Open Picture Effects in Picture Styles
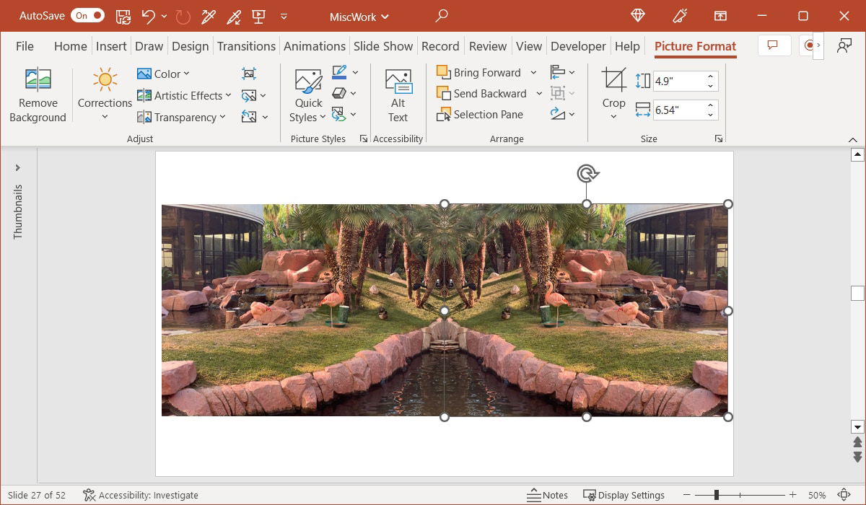This screenshot has width=866, height=505. [x=339, y=92]
